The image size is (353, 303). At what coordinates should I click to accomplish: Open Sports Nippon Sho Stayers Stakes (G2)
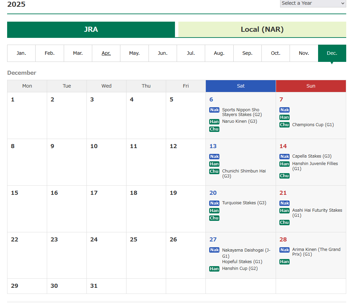(x=242, y=112)
